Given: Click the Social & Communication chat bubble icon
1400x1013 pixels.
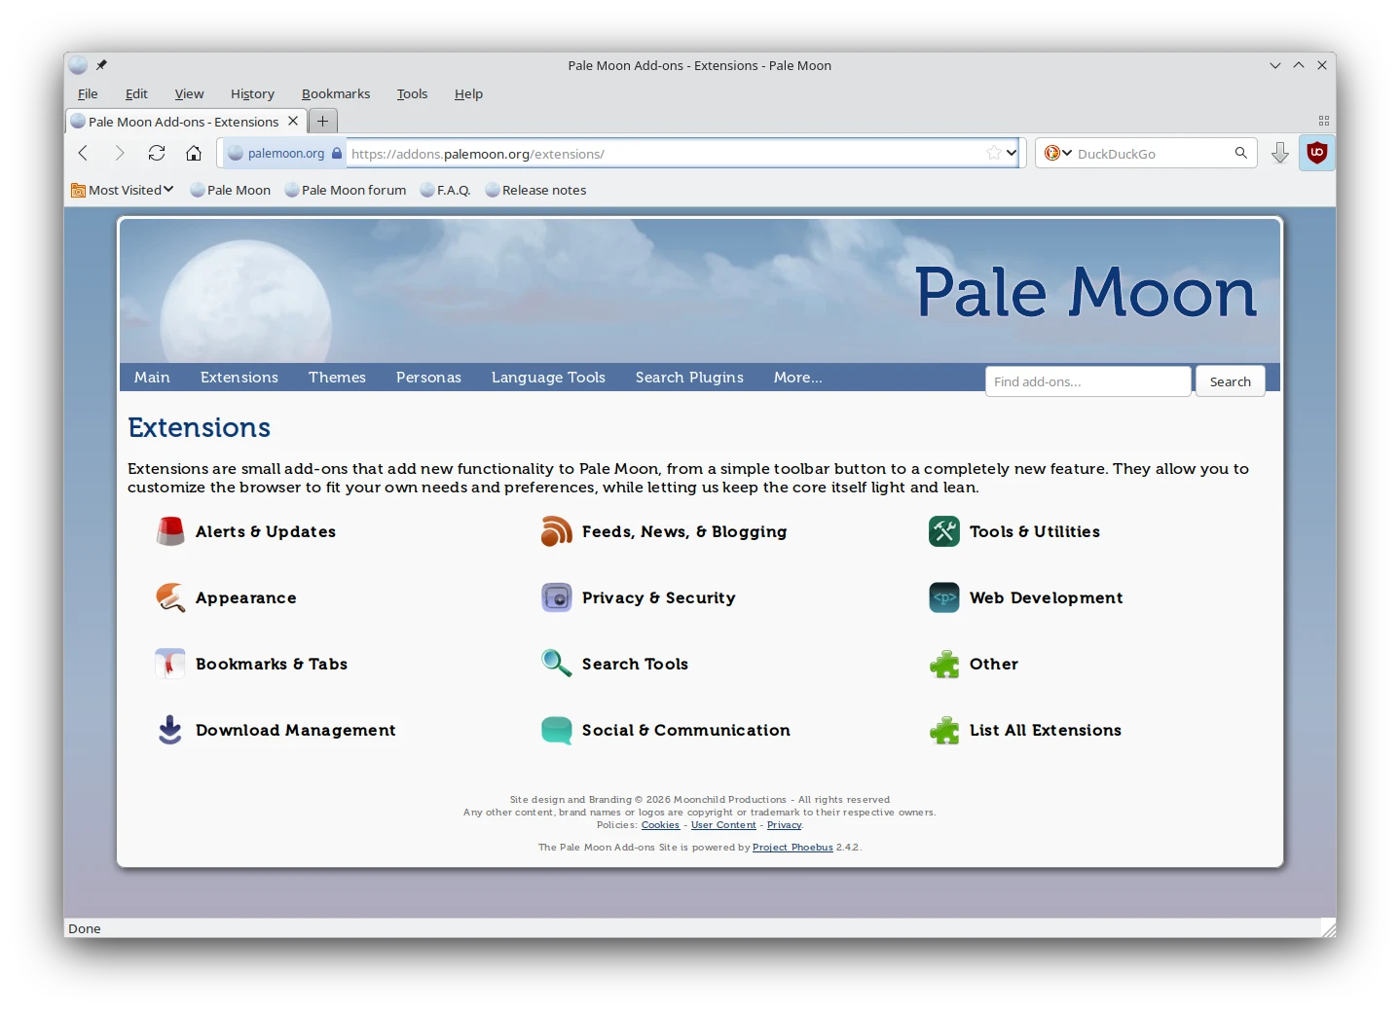Looking at the screenshot, I should (x=557, y=730).
